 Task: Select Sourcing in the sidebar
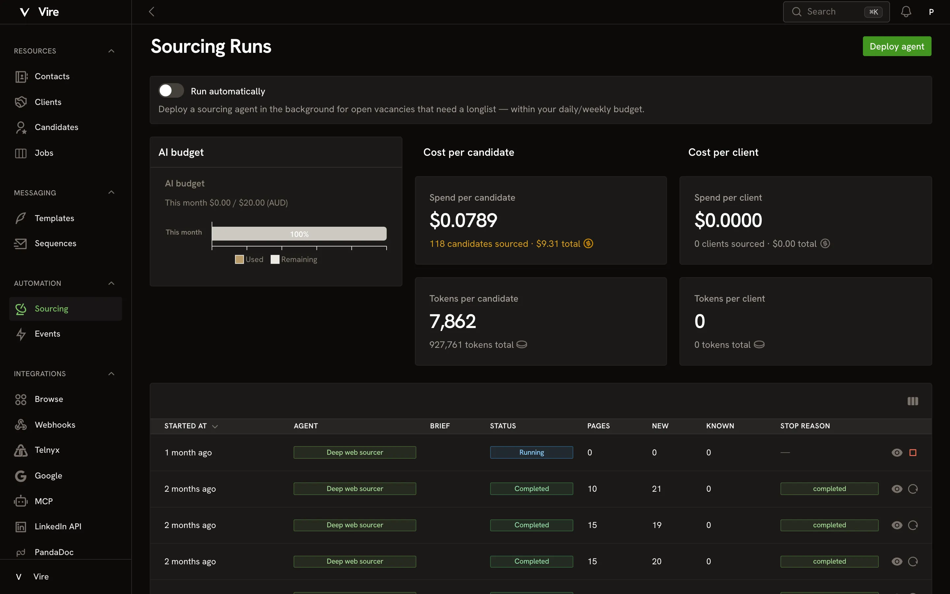point(66,309)
